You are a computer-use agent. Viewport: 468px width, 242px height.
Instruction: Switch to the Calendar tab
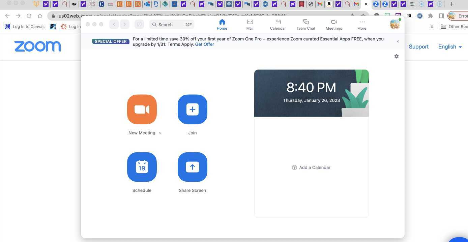point(278,25)
